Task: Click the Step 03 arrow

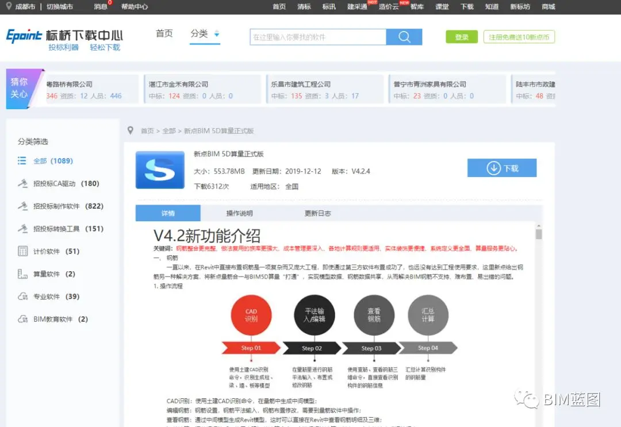Action: tap(371, 348)
